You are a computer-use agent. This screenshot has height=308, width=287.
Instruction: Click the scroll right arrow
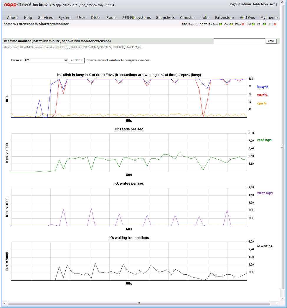(x=277, y=303)
